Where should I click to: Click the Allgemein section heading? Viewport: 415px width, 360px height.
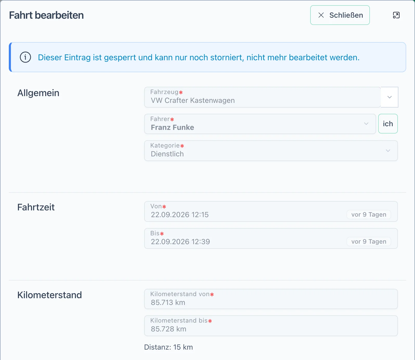pos(38,93)
